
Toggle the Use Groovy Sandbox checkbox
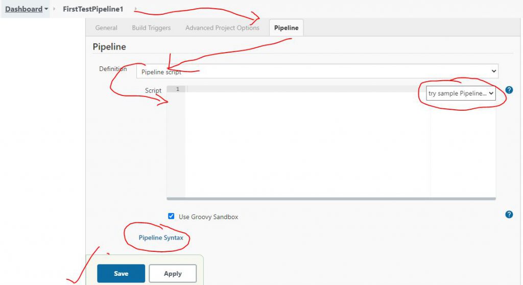[172, 216]
